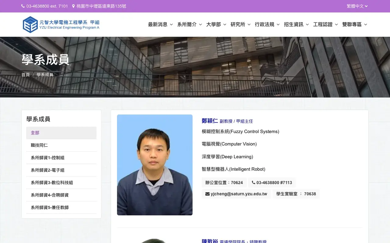Expand the 工程認證 menu
The height and width of the screenshot is (243, 390).
tap(325, 25)
